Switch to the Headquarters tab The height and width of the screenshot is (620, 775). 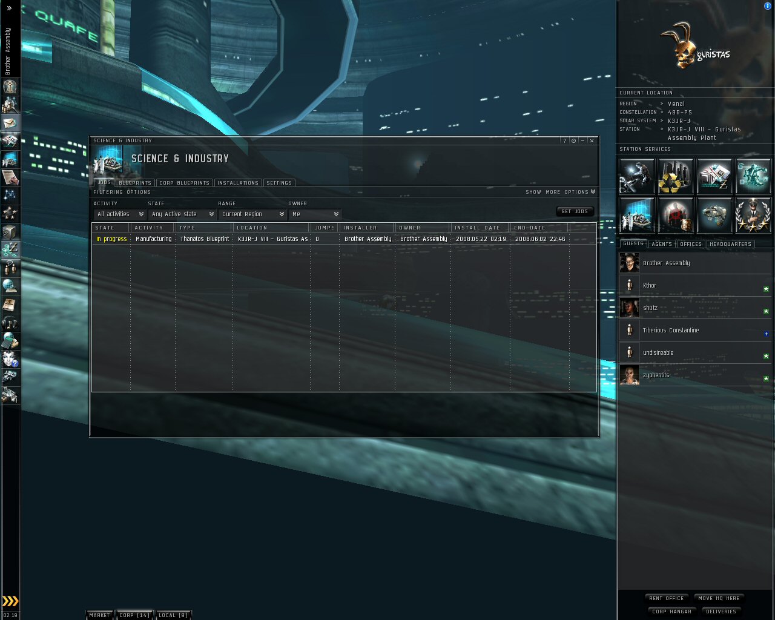tap(730, 244)
